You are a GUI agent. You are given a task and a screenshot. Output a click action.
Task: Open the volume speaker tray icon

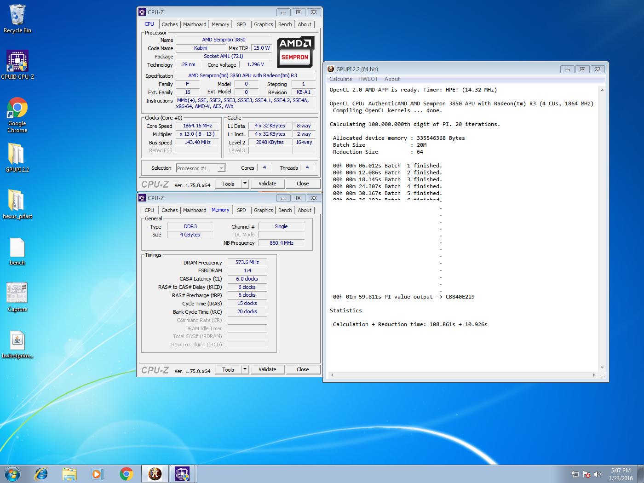click(598, 474)
